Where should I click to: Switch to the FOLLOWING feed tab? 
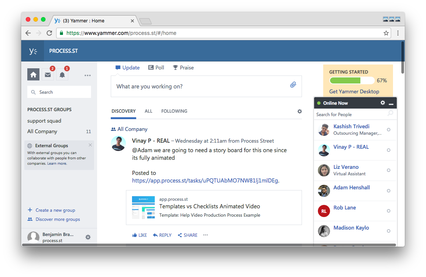click(x=174, y=111)
